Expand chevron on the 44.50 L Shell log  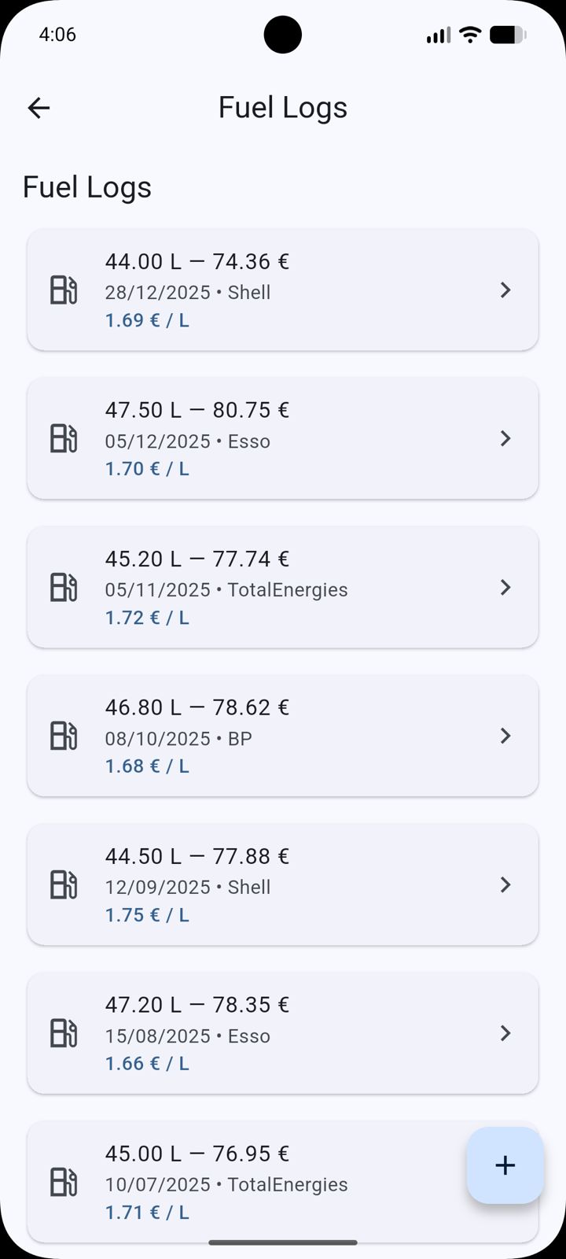(x=505, y=884)
